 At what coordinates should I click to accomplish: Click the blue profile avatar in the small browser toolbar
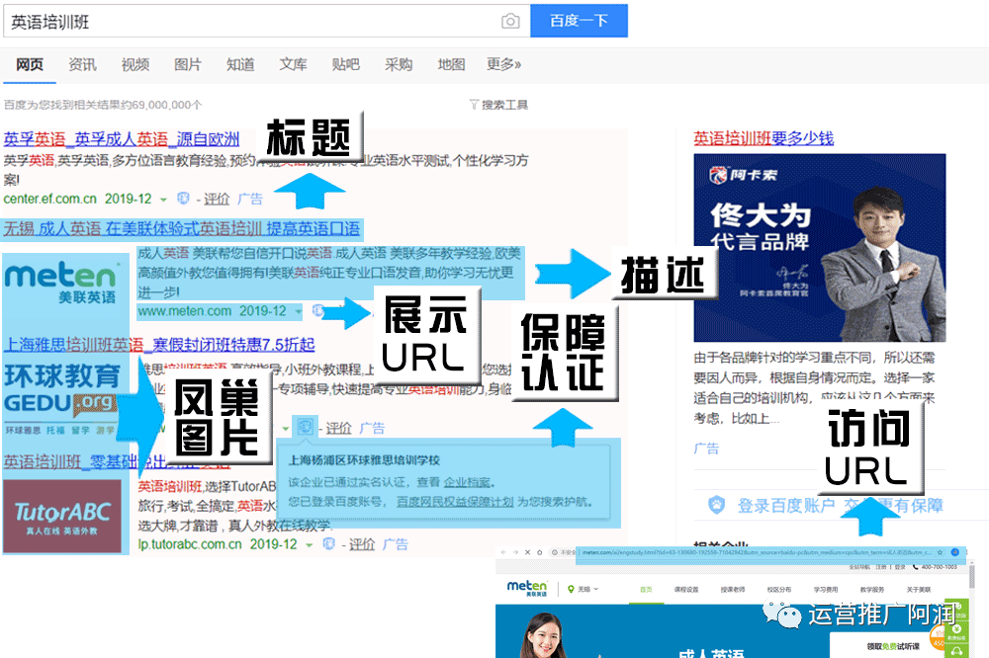click(x=955, y=552)
